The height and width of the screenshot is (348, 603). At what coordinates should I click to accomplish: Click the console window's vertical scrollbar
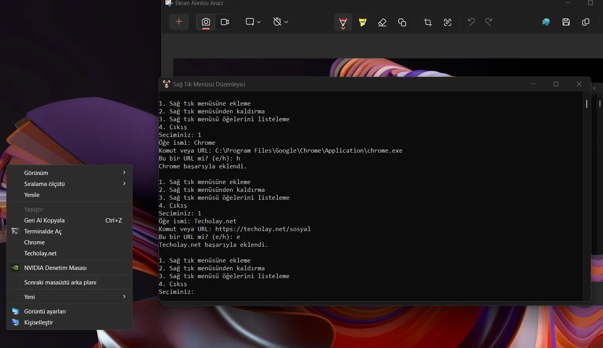coord(587,104)
